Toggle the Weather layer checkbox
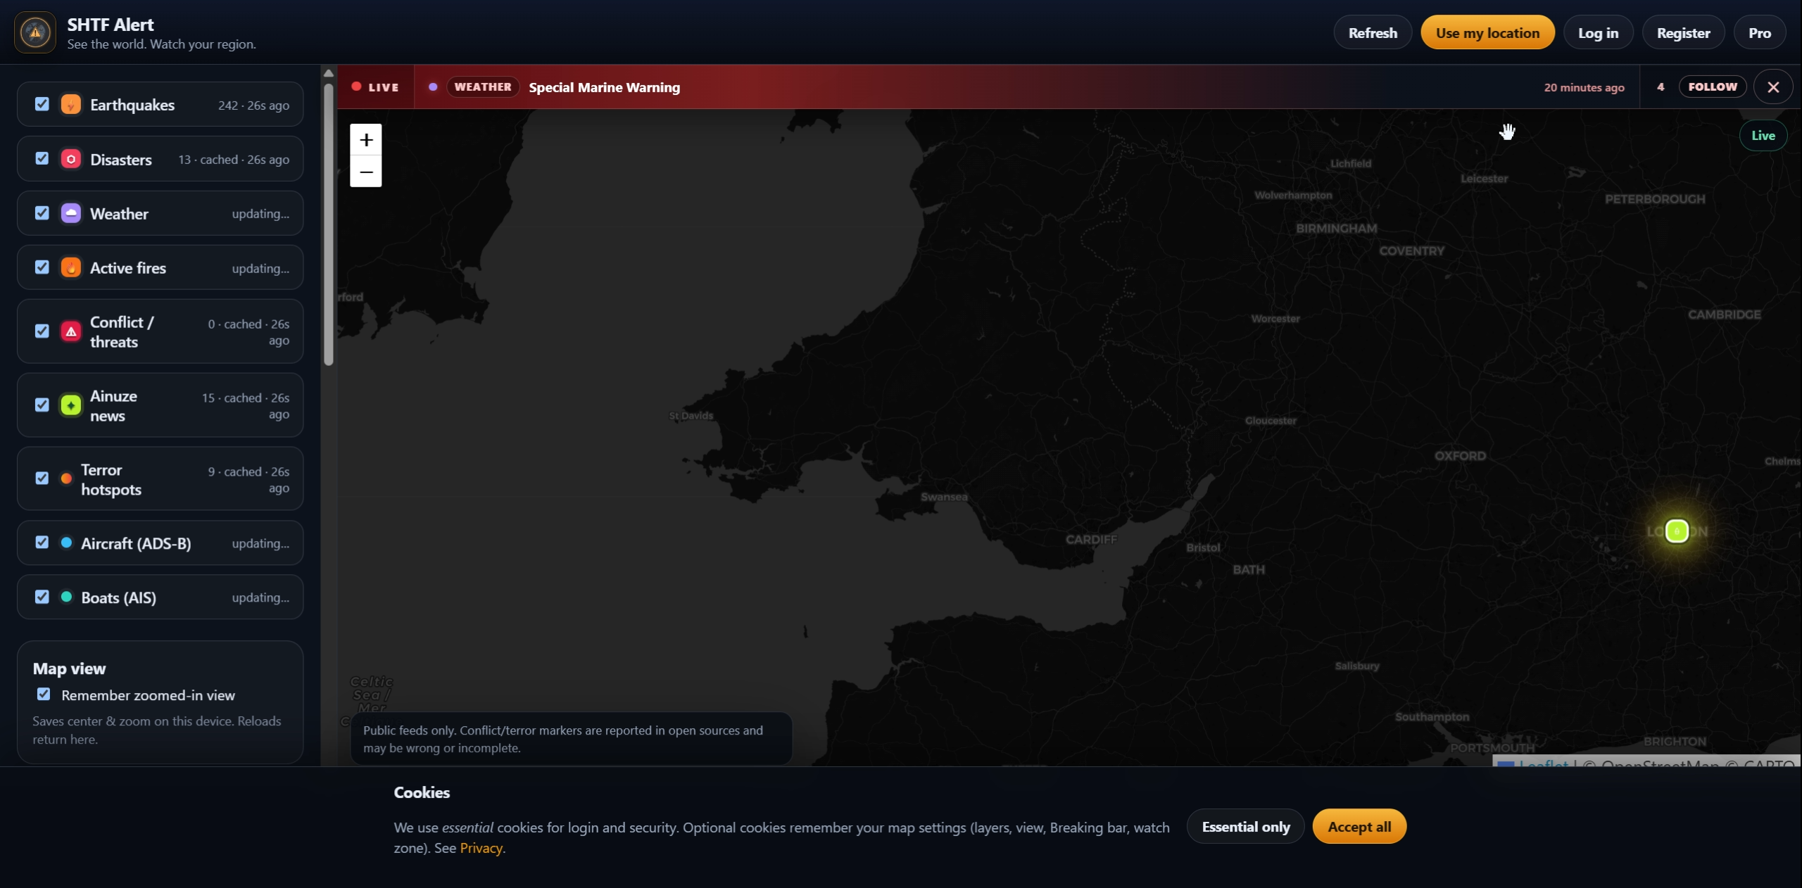 42,213
